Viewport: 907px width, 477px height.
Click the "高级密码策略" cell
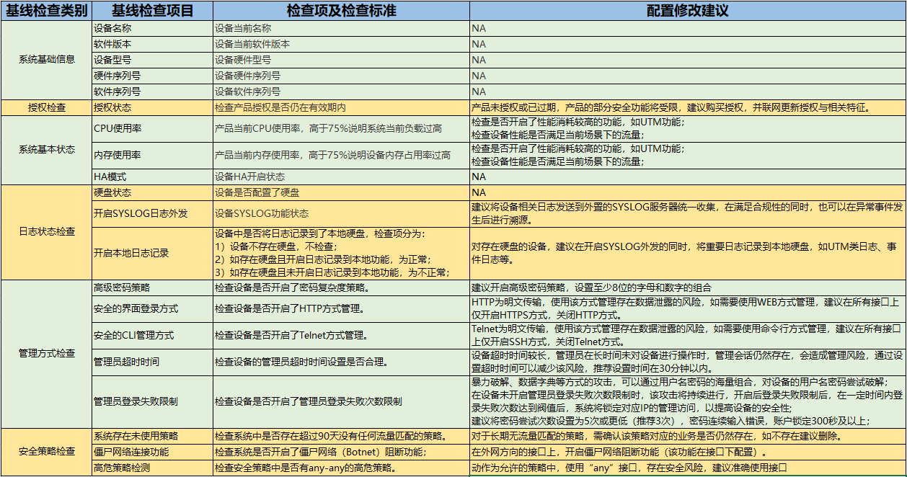pyautogui.click(x=152, y=287)
